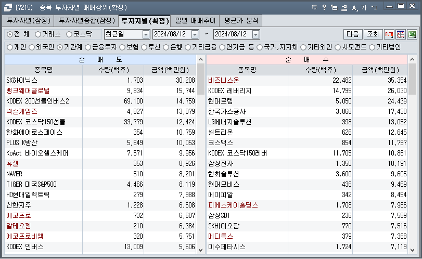Screen dimensions: 422x259
Task: Export data with the Excel icon
Action: (x=412, y=34)
